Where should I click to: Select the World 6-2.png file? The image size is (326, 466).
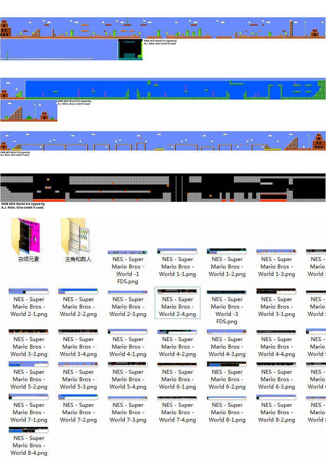click(227, 375)
